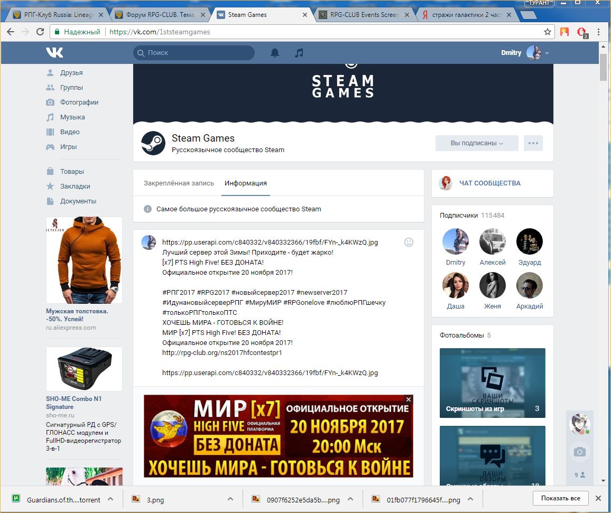Click the Друзья sidebar item

[x=71, y=73]
